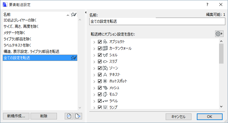Toggle the ラベル checkbox
This screenshot has width=228, height=123.
tap(99, 101)
